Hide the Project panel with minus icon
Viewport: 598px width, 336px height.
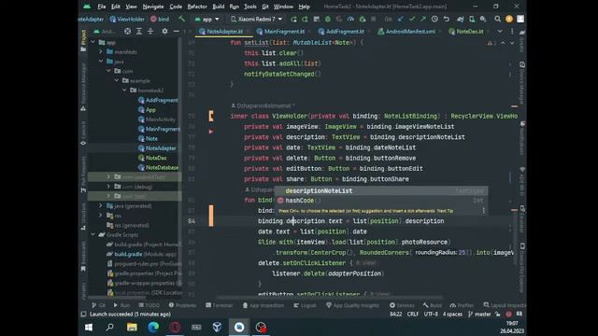177,31
